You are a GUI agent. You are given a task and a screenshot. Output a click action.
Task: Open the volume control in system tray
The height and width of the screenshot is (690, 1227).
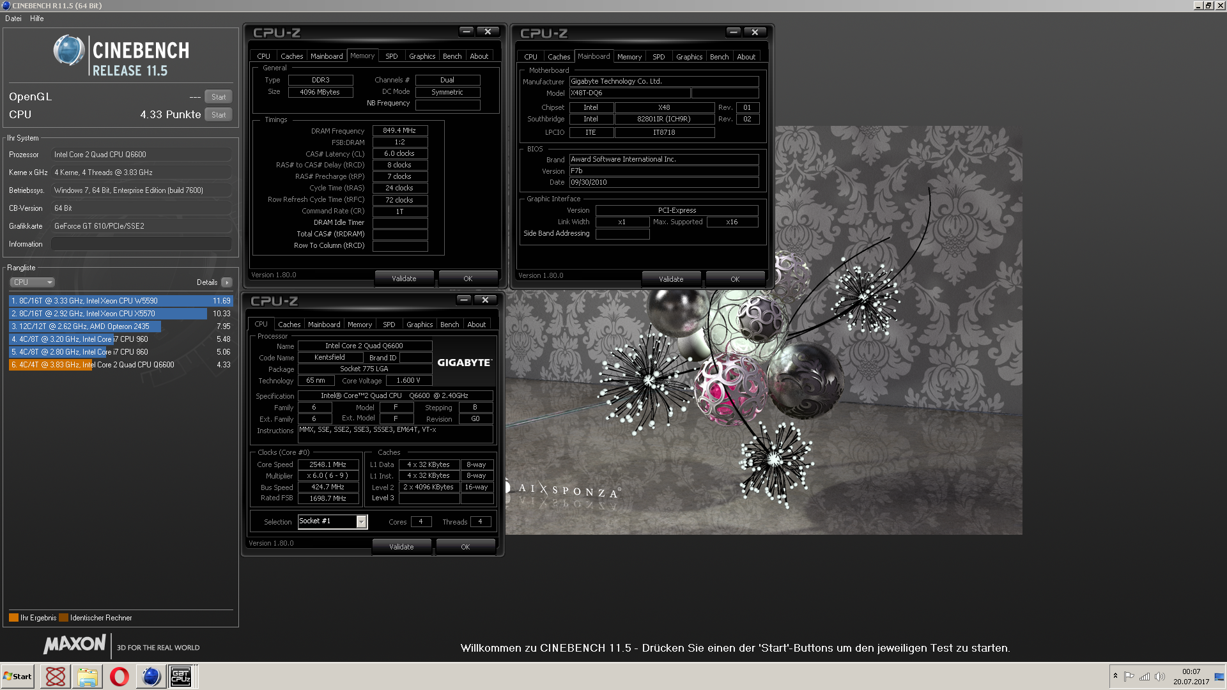click(x=1160, y=676)
